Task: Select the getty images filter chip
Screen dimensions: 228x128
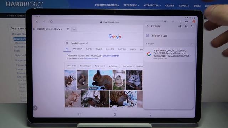Action: (x=114, y=66)
